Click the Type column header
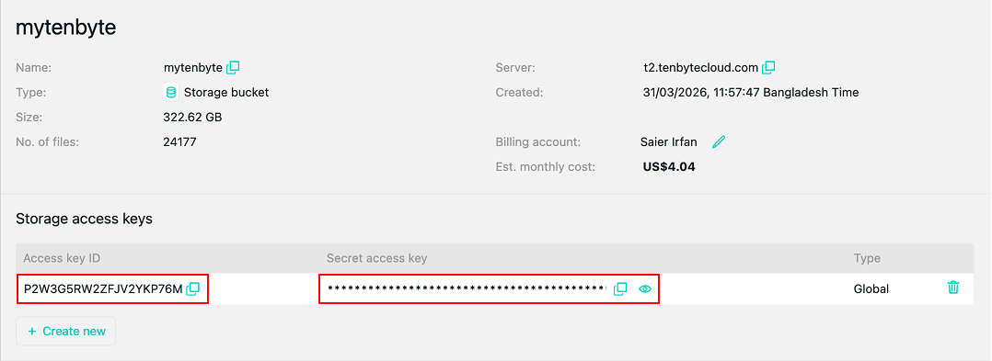Screen dimensions: 992x361 point(867,258)
